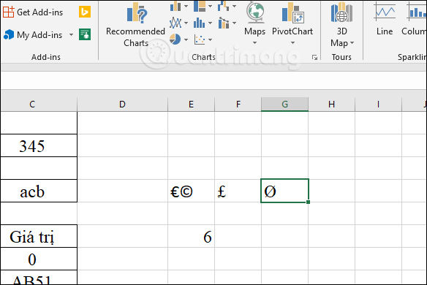Select the cell containing 345
427x285 pixels.
[39, 145]
